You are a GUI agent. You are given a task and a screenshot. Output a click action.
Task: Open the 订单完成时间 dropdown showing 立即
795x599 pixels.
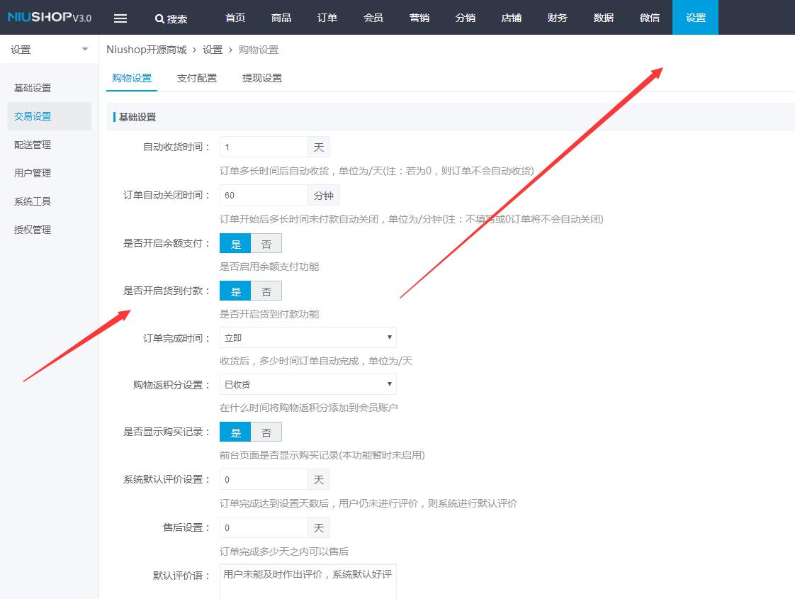point(308,337)
